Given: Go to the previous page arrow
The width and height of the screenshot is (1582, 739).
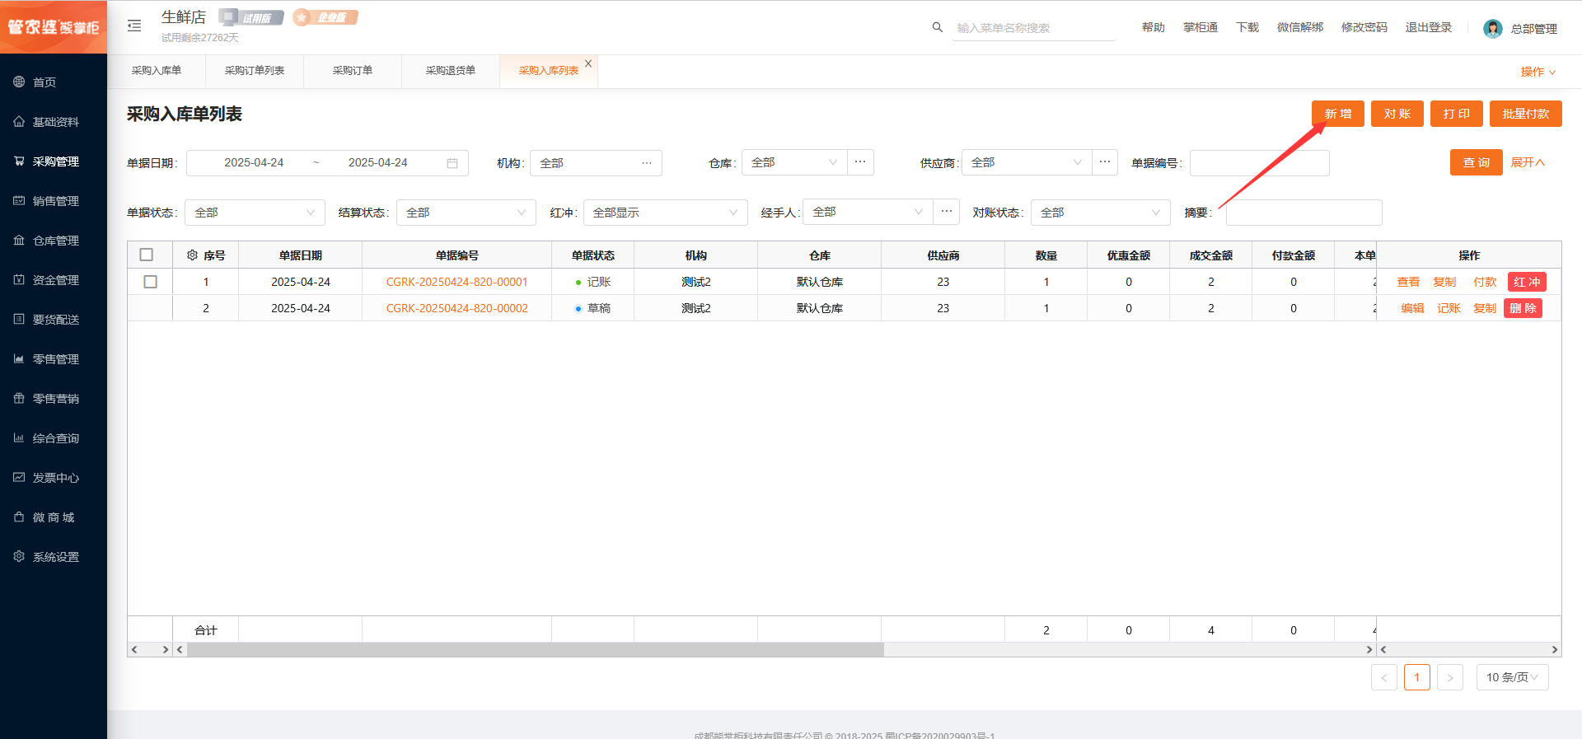Looking at the screenshot, I should 1384,677.
